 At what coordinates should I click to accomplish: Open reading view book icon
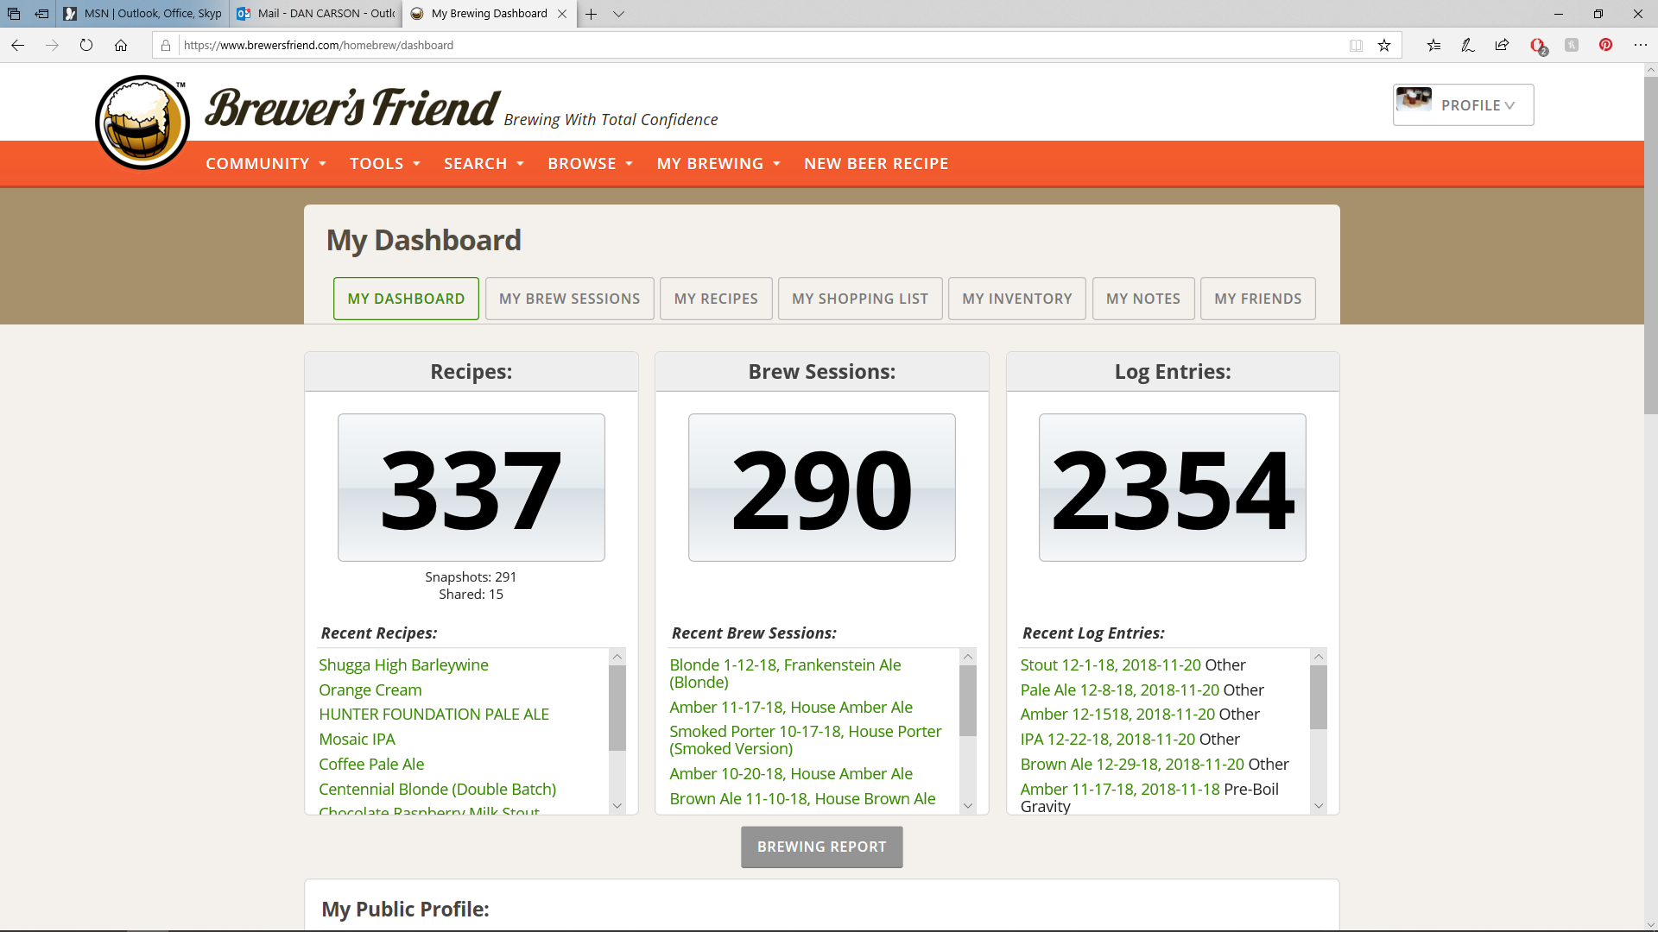1356,46
